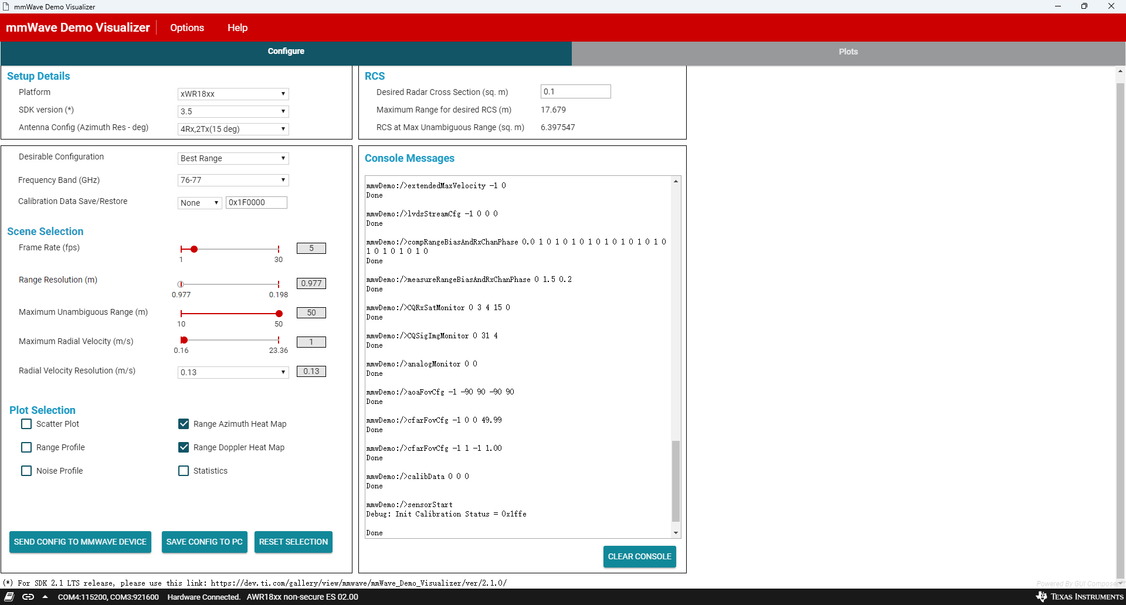Click Save Config to PC button
This screenshot has height=605, width=1126.
pos(205,542)
